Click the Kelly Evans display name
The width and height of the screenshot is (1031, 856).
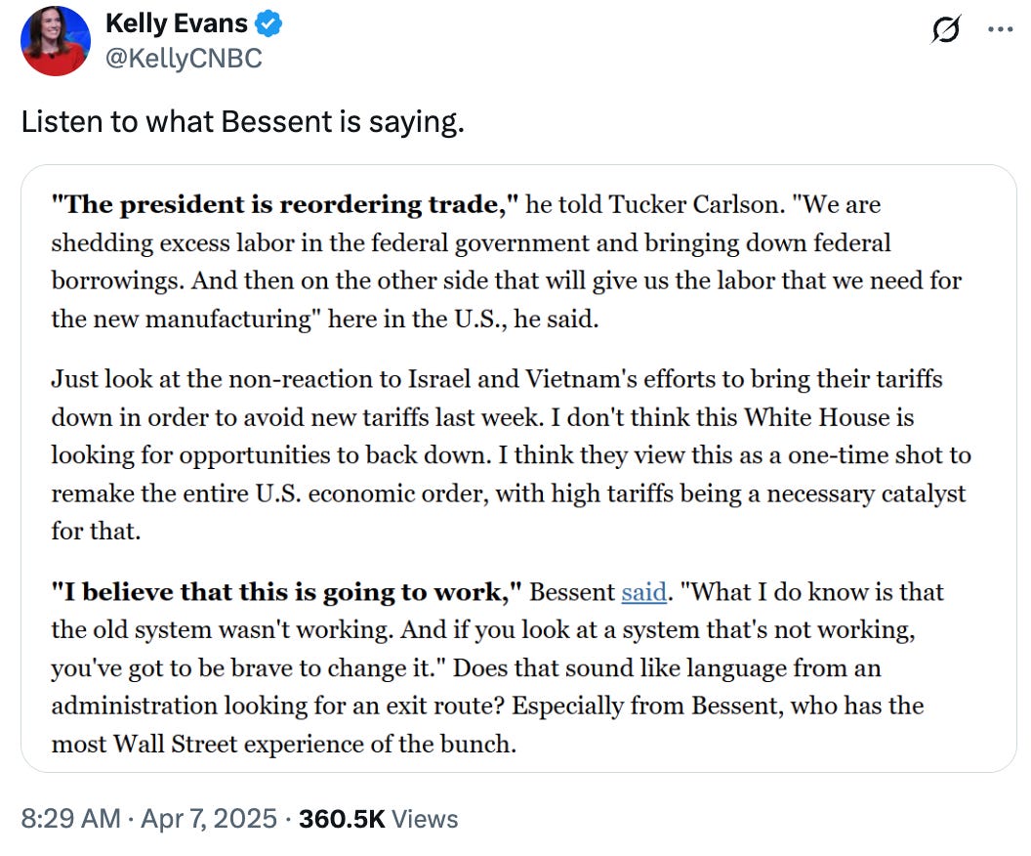[177, 24]
